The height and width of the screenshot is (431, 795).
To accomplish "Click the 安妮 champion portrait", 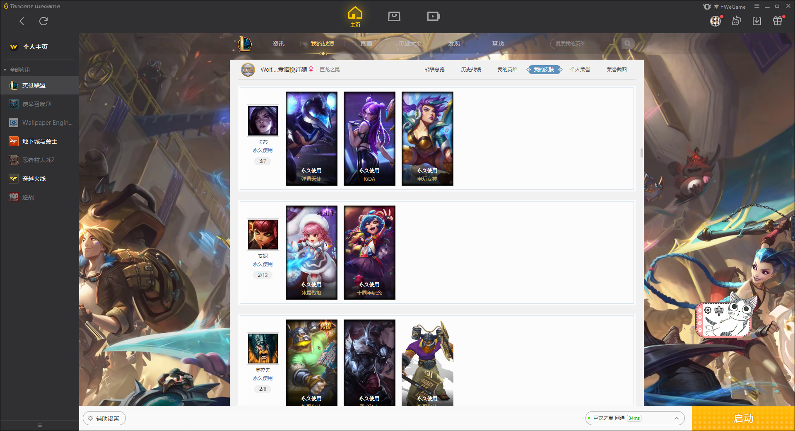I will point(263,235).
